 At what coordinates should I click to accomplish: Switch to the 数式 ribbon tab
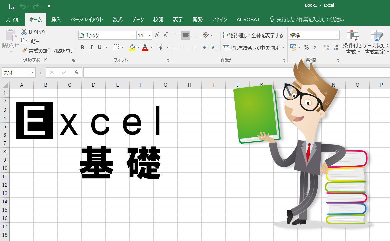click(117, 20)
